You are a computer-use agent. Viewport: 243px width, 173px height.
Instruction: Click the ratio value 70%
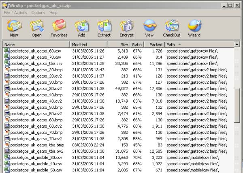[x=137, y=158]
